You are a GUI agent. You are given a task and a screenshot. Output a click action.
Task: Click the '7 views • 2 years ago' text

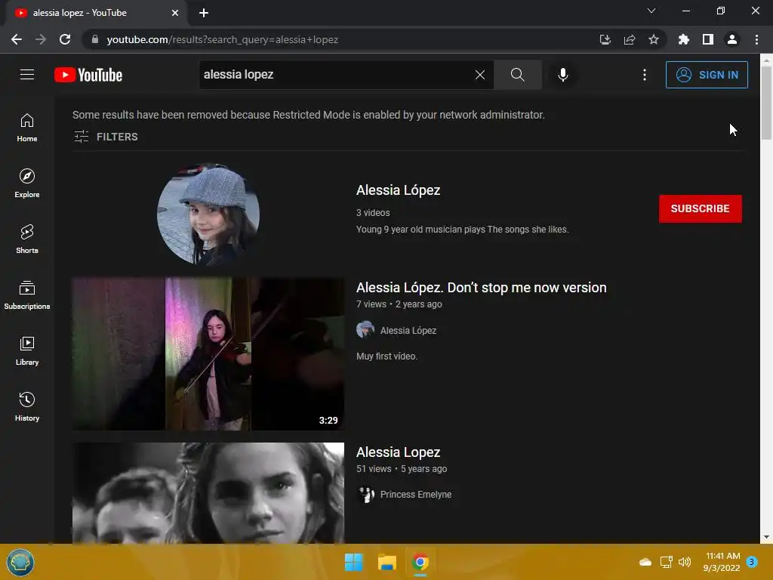point(399,304)
